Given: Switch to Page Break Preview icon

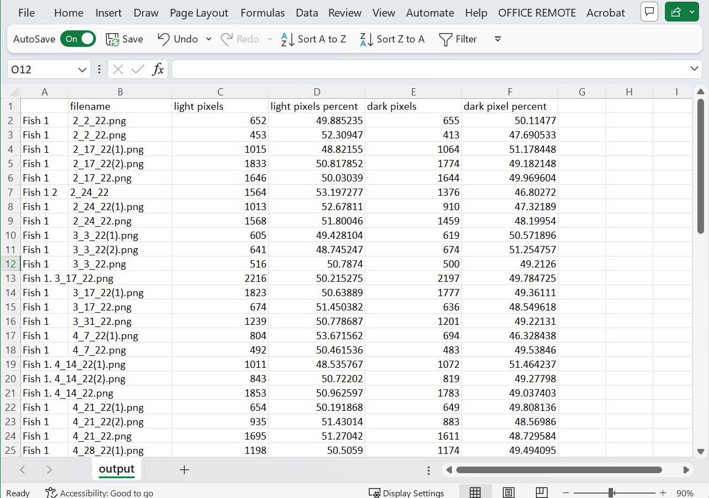Looking at the screenshot, I should pos(541,491).
